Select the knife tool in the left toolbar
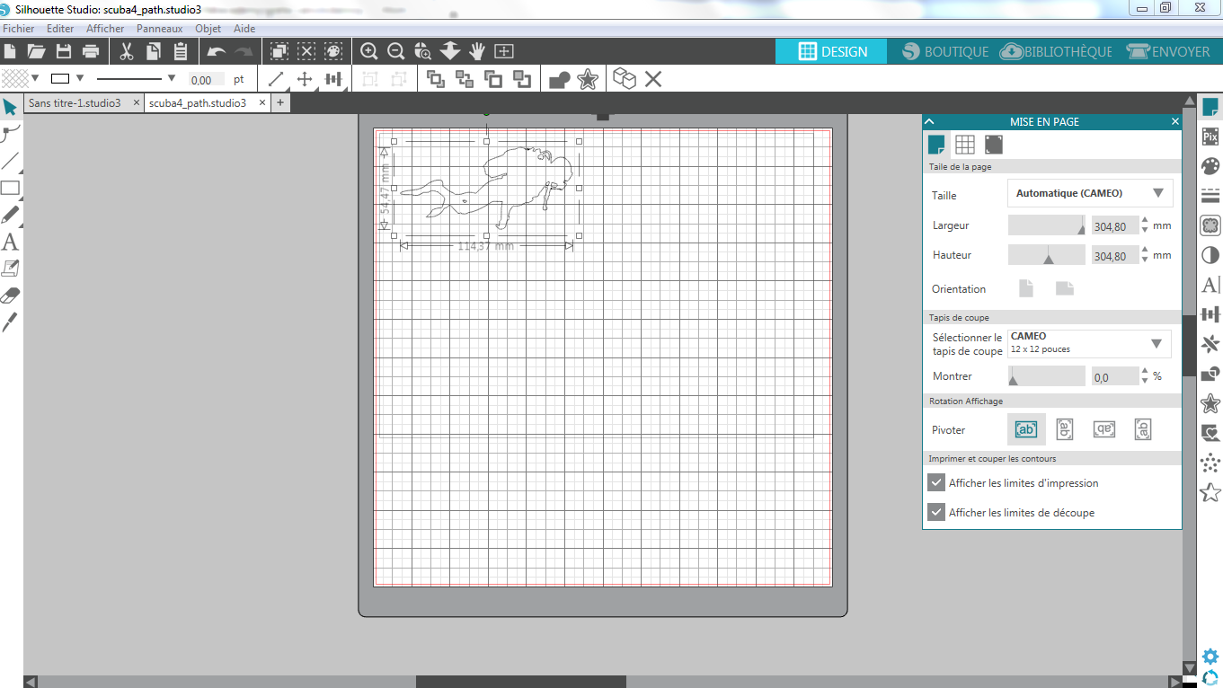The image size is (1223, 688). tap(10, 322)
